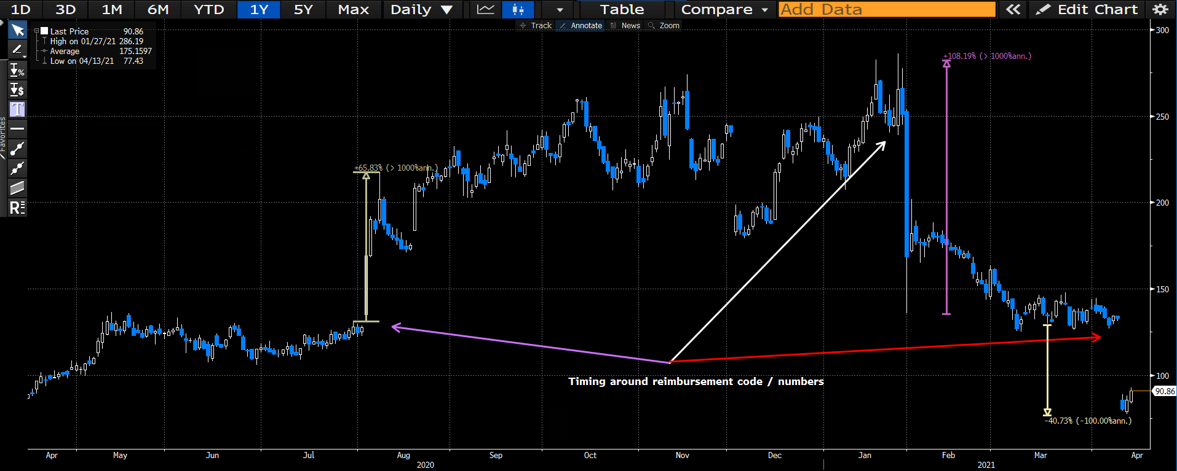The width and height of the screenshot is (1177, 471).
Task: Toggle Annotate mode
Action: click(x=581, y=26)
